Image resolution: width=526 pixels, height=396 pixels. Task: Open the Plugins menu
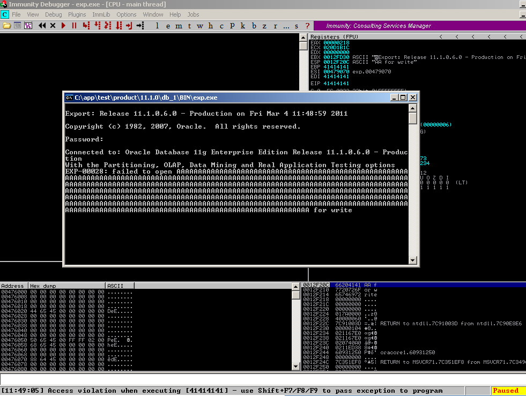77,14
